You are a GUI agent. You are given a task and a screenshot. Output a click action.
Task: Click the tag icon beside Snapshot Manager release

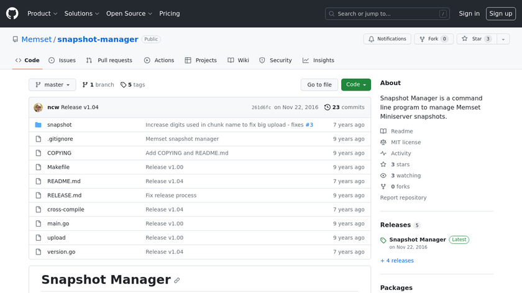point(383,240)
